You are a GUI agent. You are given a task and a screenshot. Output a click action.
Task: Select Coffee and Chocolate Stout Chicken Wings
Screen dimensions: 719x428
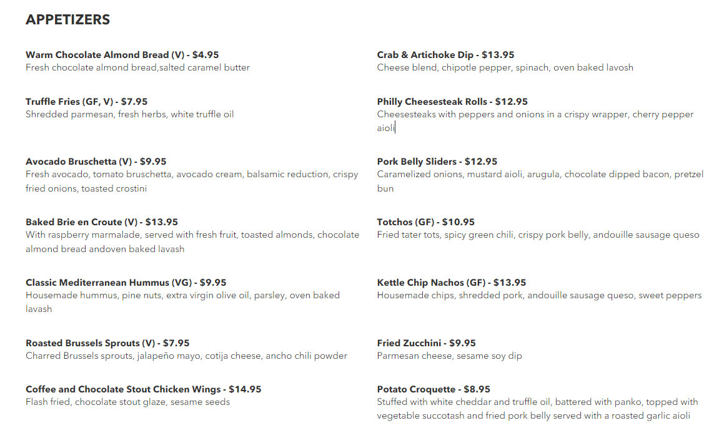point(144,389)
